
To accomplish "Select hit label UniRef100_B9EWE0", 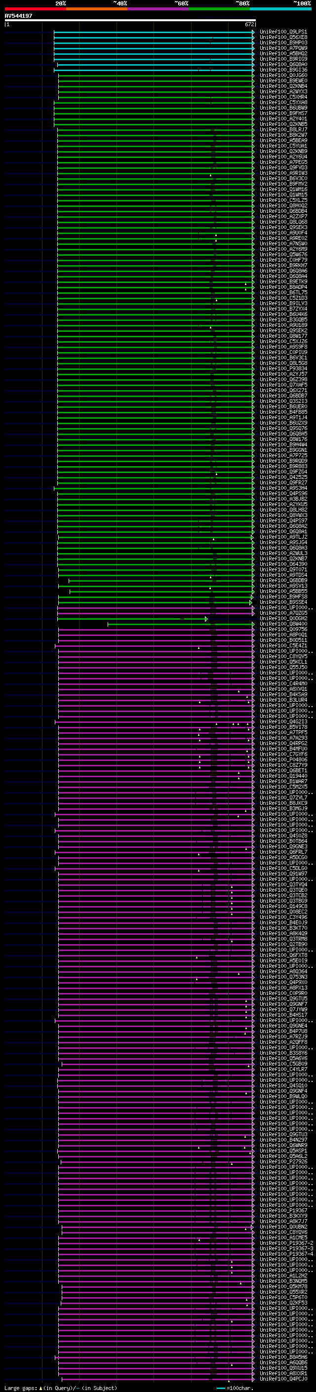I will pyautogui.click(x=283, y=80).
